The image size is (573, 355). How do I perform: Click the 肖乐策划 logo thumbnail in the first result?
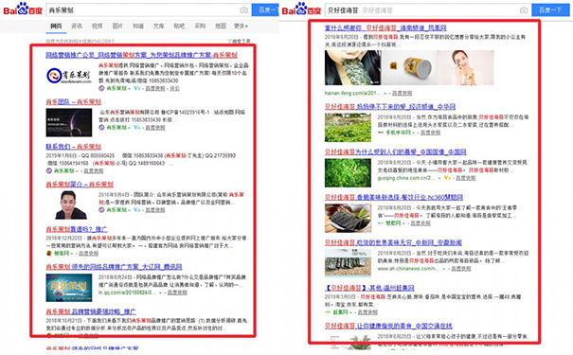click(x=69, y=76)
